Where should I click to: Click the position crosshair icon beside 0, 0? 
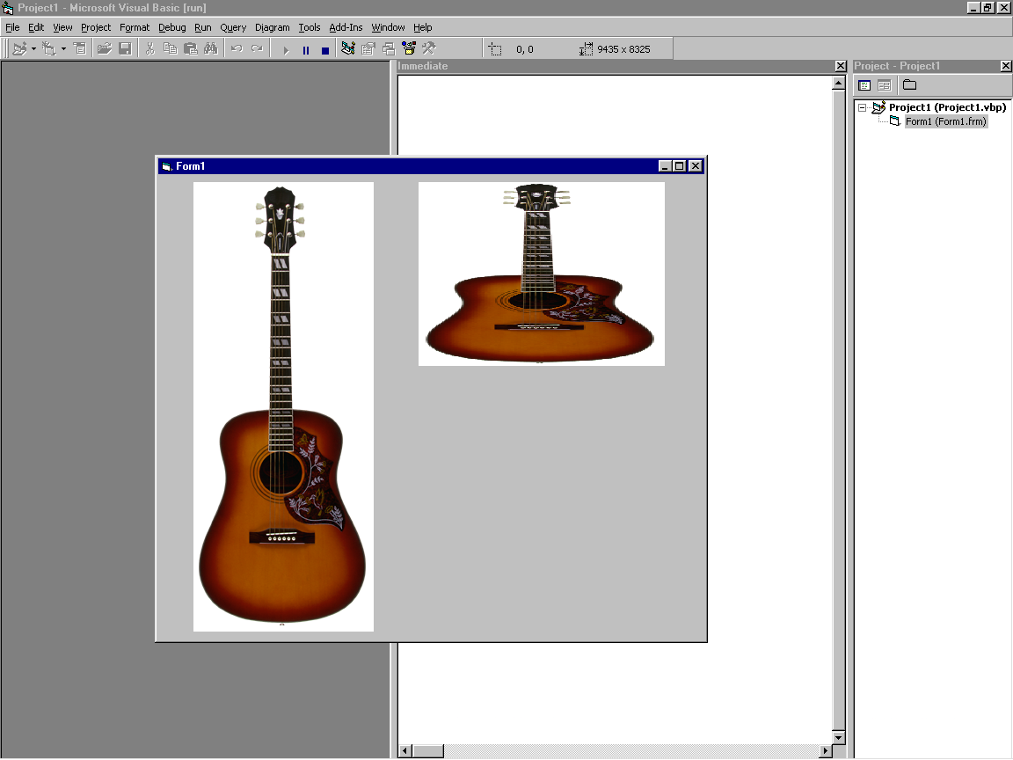point(495,49)
